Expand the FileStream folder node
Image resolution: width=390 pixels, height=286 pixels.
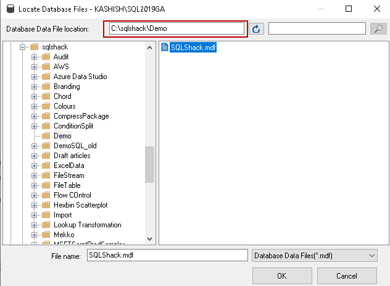point(35,175)
